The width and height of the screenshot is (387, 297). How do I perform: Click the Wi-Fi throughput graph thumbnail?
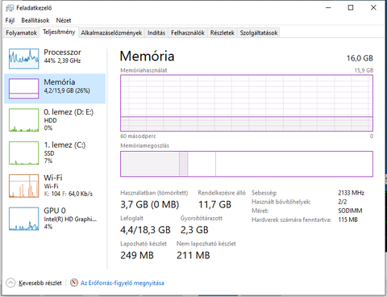click(23, 186)
